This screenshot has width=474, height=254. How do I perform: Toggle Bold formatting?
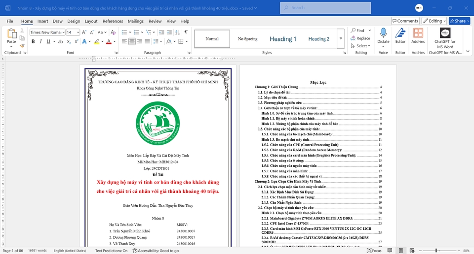[x=33, y=41]
